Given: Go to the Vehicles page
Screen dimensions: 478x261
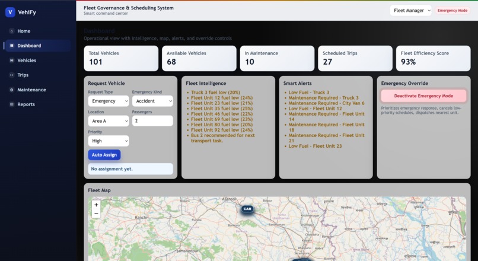Looking at the screenshot, I should point(38,61).
